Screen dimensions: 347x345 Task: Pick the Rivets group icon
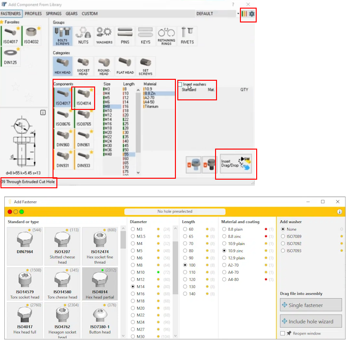pyautogui.click(x=187, y=35)
